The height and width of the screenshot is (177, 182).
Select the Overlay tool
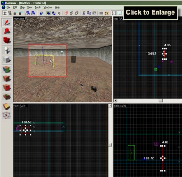coord(7,96)
